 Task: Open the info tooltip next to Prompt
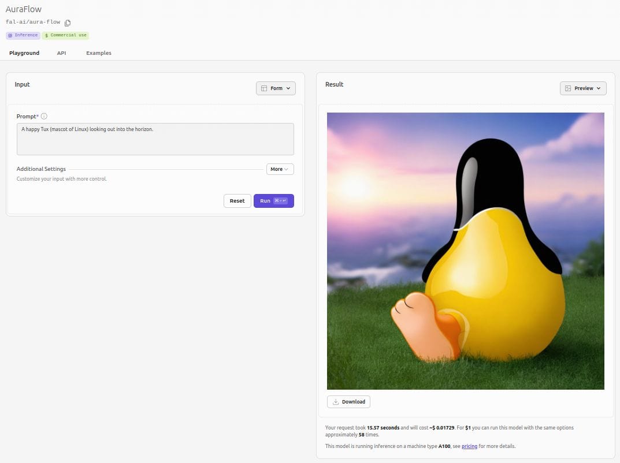coord(44,116)
